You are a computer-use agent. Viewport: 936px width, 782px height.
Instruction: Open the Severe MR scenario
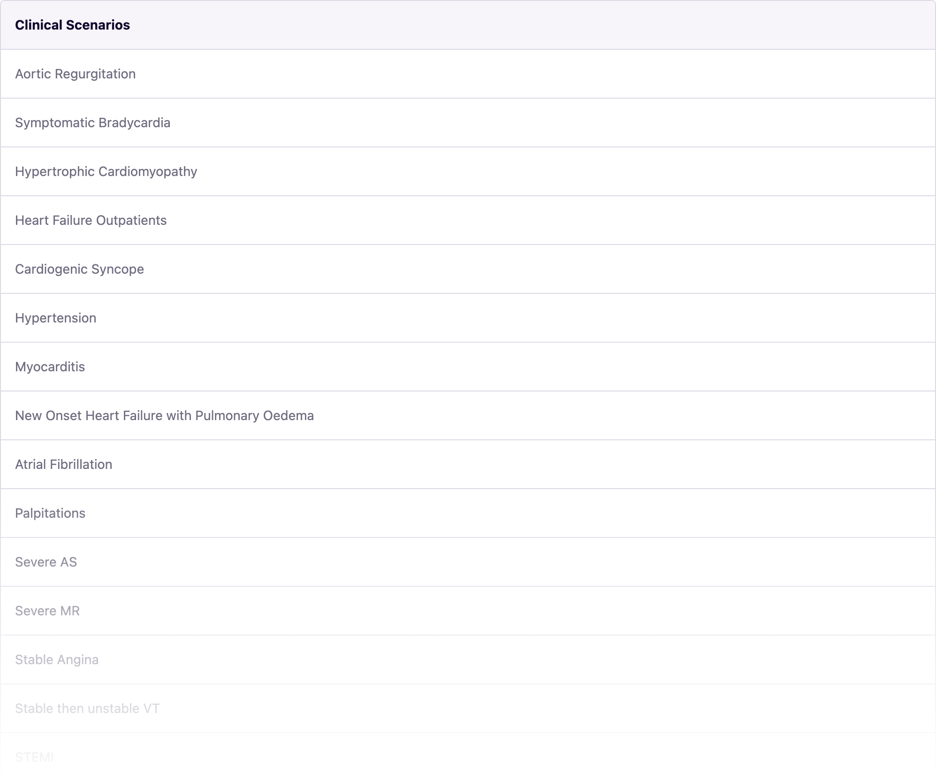pyautogui.click(x=47, y=611)
